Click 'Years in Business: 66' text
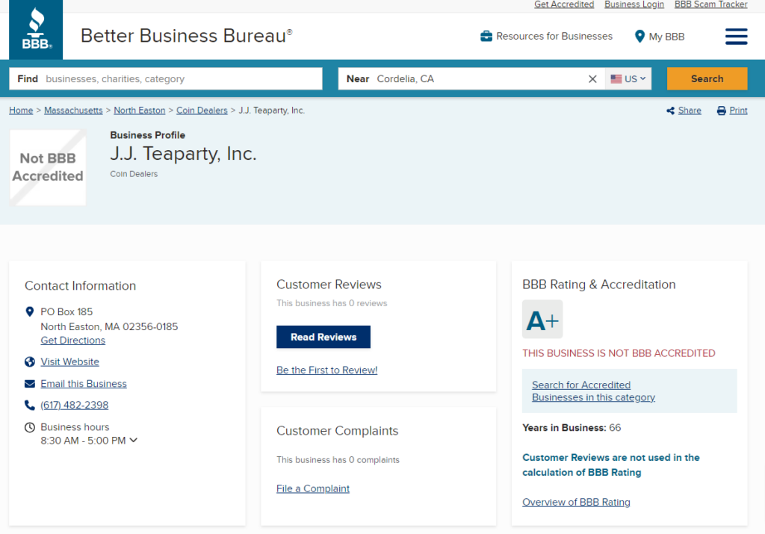 (572, 428)
